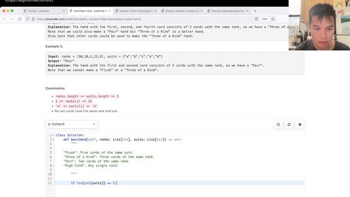Open the Design a Number Container tab
Image resolution: width=350 pixels, height=197 pixels.
182,11
